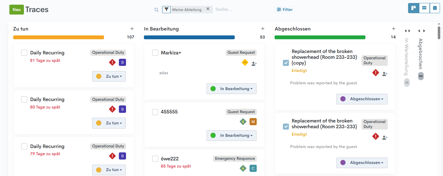Switch to the list view icon
The width and height of the screenshot is (443, 176).
click(424, 8)
